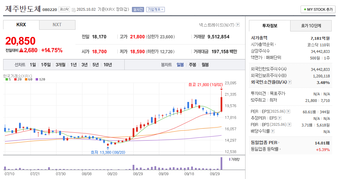Click the 넥스트레이드(NXT) link
Image resolution: width=339 pixels, height=179 pixels.
point(217,25)
